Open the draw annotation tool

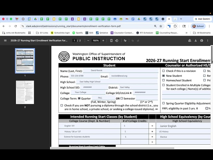coord(125,41)
